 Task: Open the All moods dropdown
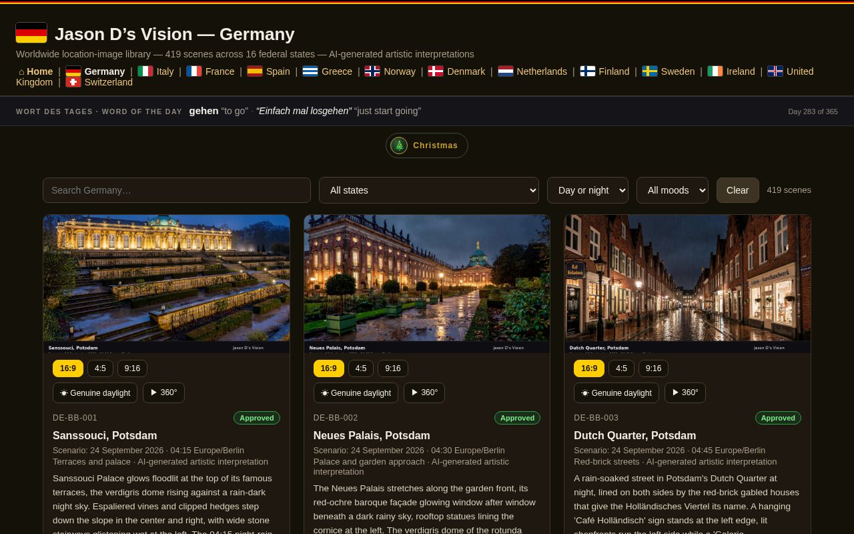[x=673, y=190]
